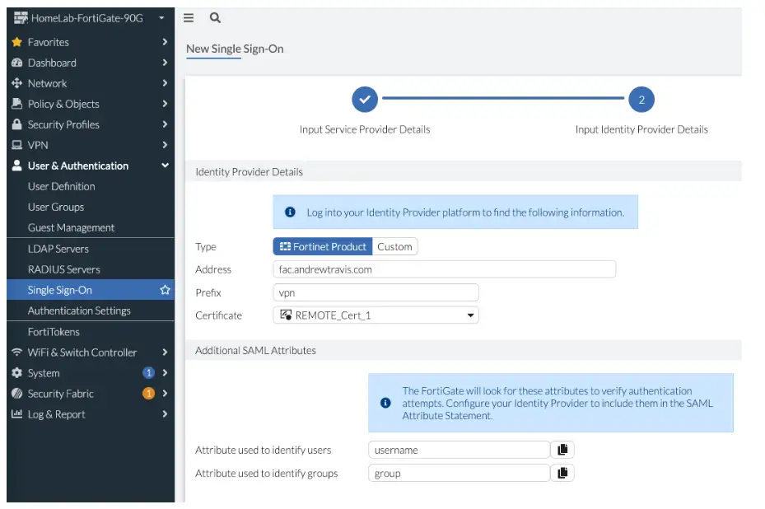Click the Address field showing fac.andrewtravis.com
This screenshot has width=765, height=509.
(445, 269)
